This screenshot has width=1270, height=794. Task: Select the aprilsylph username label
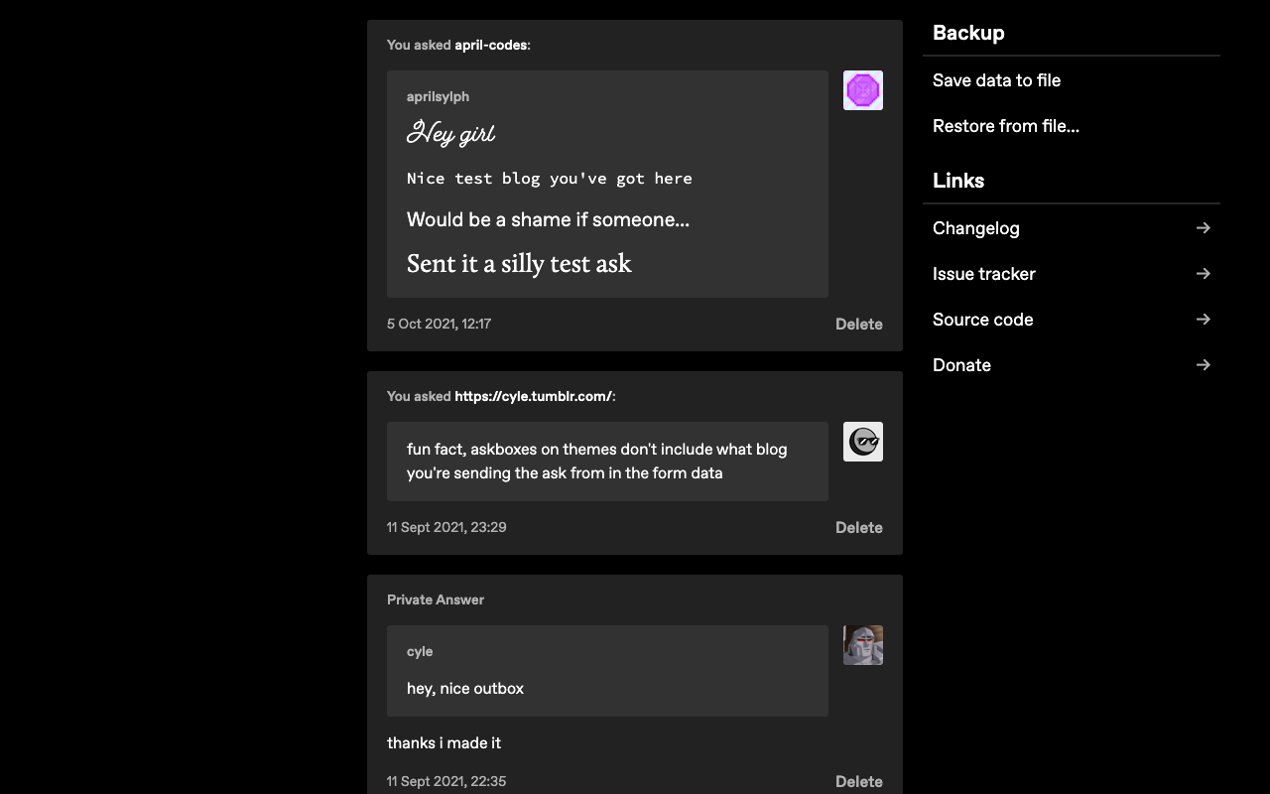click(x=438, y=96)
